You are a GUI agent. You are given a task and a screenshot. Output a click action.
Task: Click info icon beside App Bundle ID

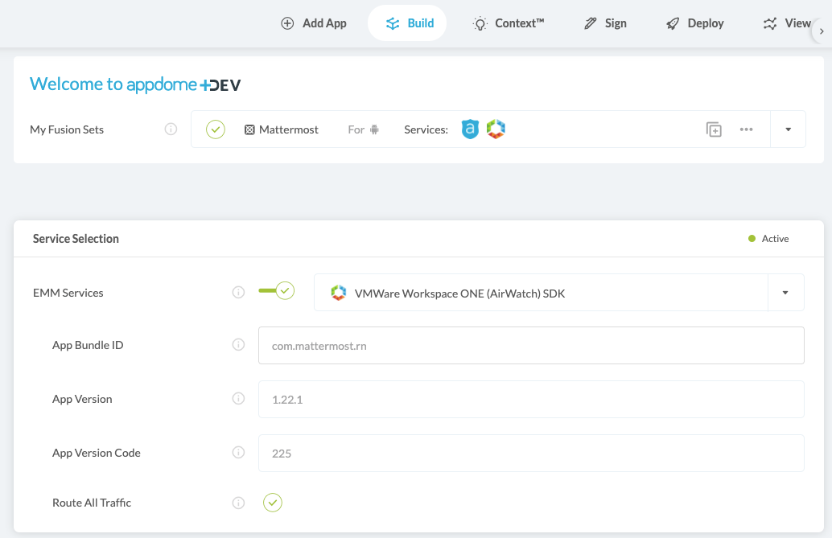pos(238,345)
